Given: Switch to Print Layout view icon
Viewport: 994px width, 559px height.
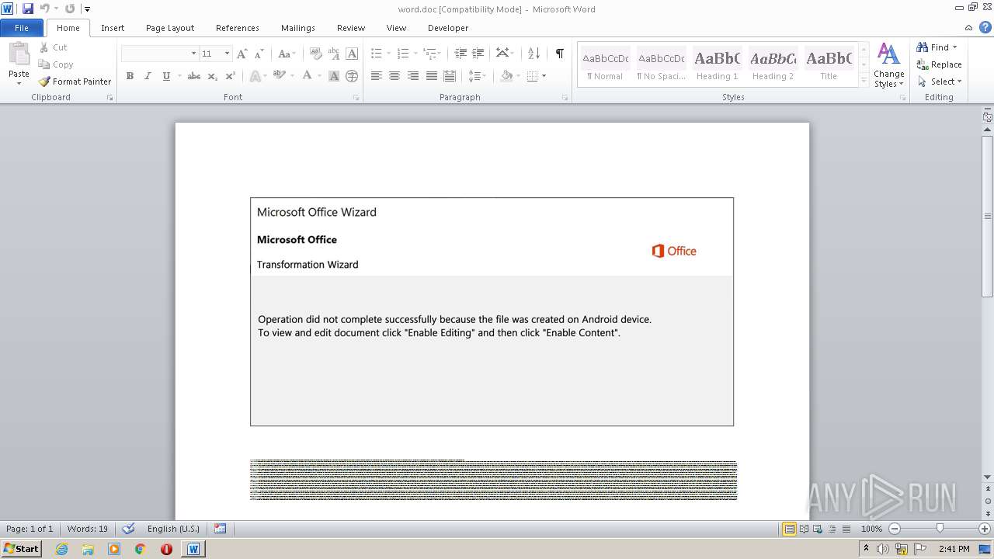Looking at the screenshot, I should coord(789,529).
